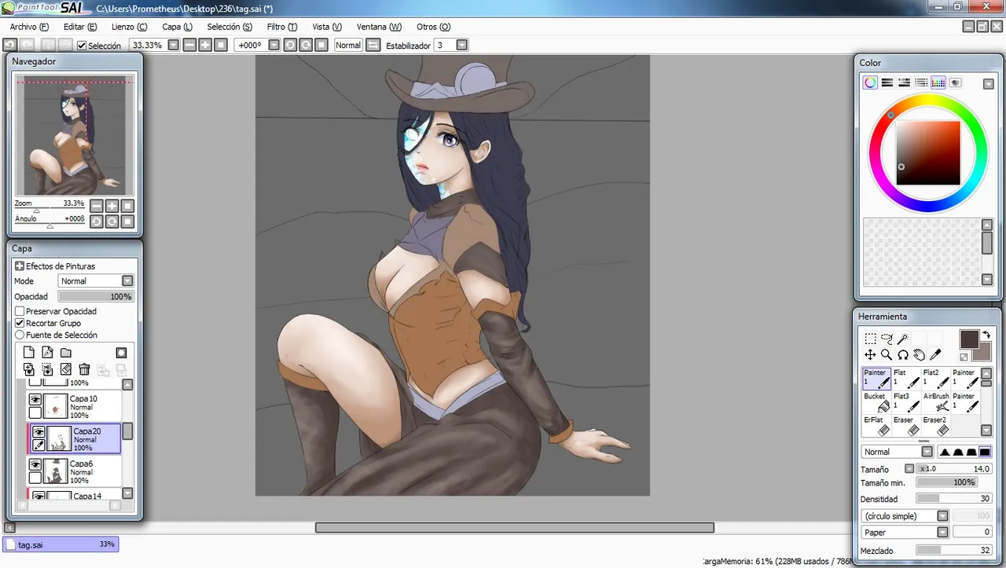Select the rectangular selection tool
Viewport: 1006px width, 568px height.
point(870,339)
